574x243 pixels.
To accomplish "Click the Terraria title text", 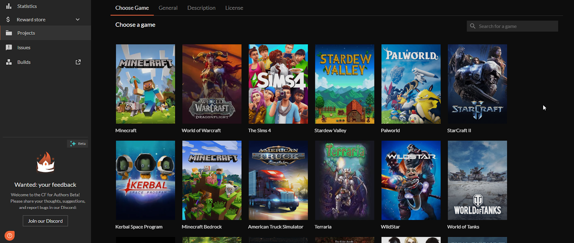I will (x=323, y=227).
